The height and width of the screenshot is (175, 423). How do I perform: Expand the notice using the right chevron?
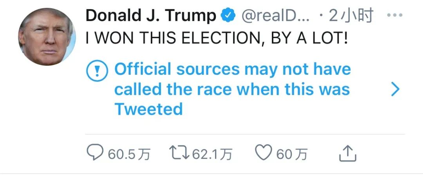pos(396,90)
